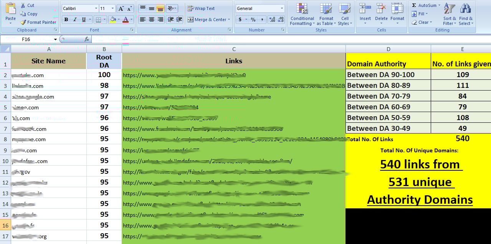Viewport: 491px width, 244px height.
Task: Apply middle vertical alignment
Action: 151,8
